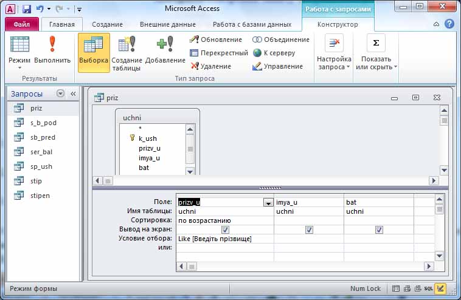Collapse the ribbon with caret icon
This screenshot has height=300, width=461.
pos(436,24)
